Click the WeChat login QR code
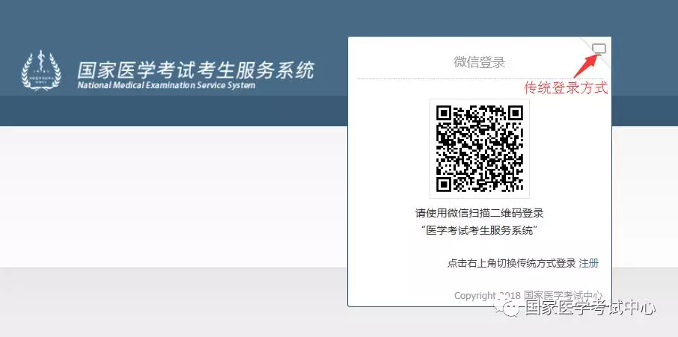The image size is (678, 337). (480, 149)
